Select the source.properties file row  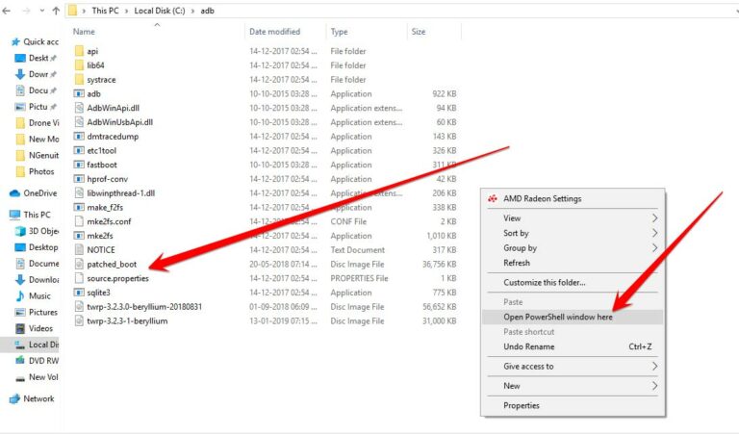tap(117, 278)
